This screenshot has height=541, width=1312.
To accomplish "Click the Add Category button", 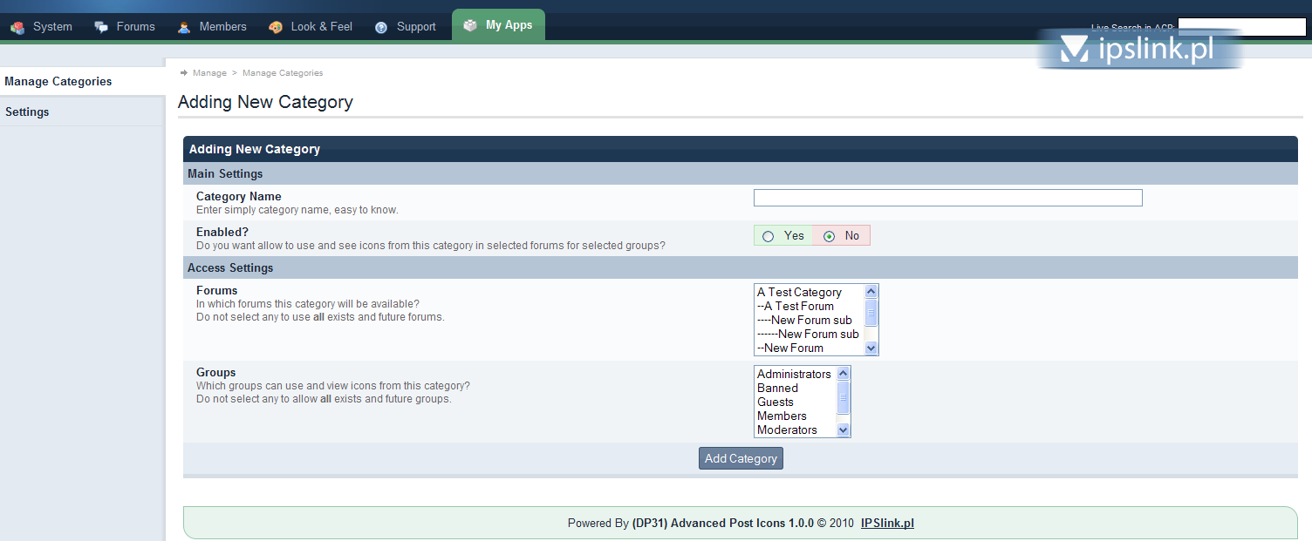I will click(x=741, y=458).
